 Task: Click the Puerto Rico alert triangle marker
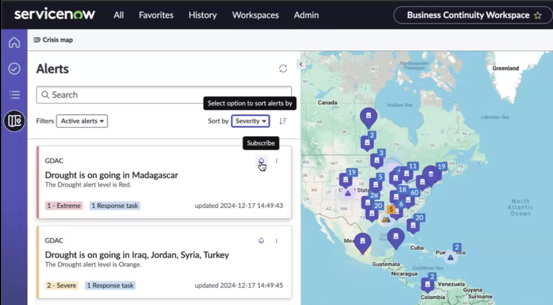point(450,257)
